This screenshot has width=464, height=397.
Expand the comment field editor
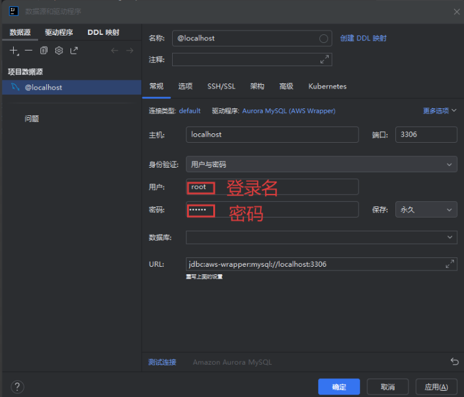point(324,59)
